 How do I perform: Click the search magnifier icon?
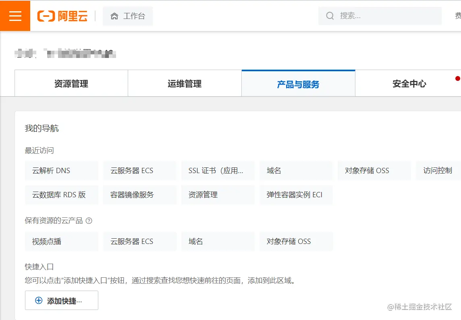click(x=330, y=16)
